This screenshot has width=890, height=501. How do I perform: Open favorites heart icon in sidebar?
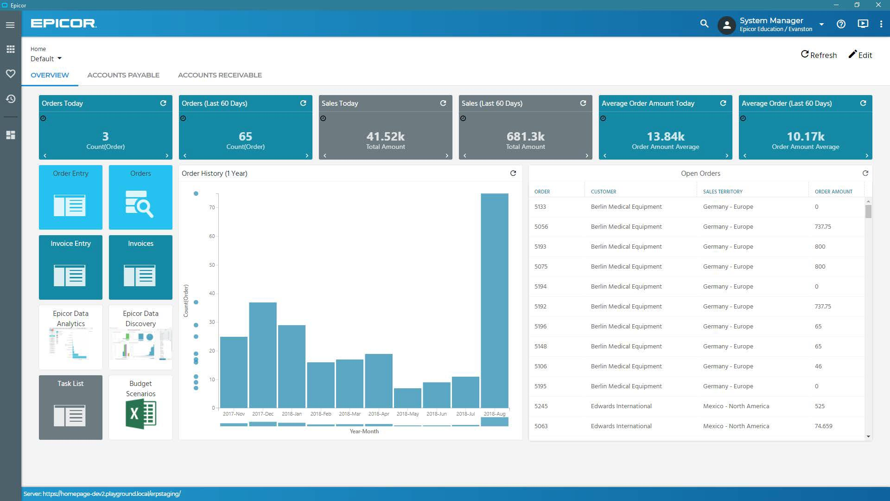[x=10, y=74]
